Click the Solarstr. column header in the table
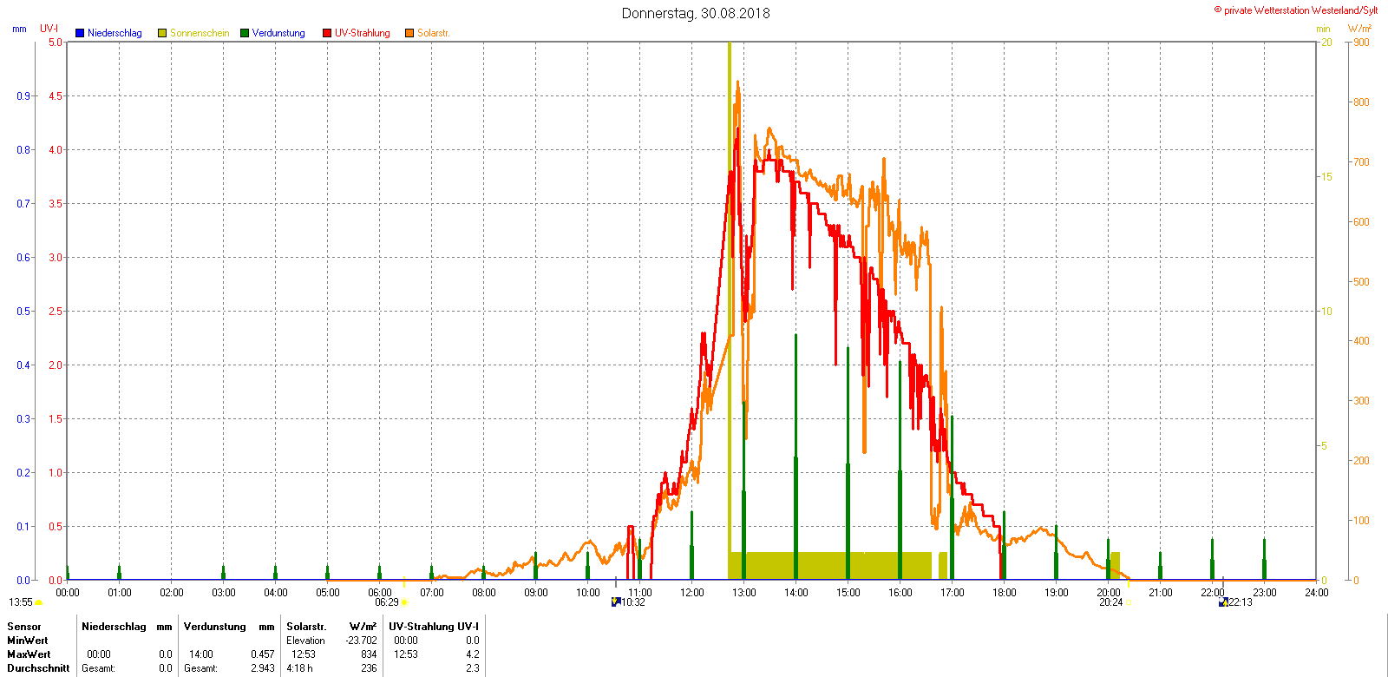 tap(306, 627)
